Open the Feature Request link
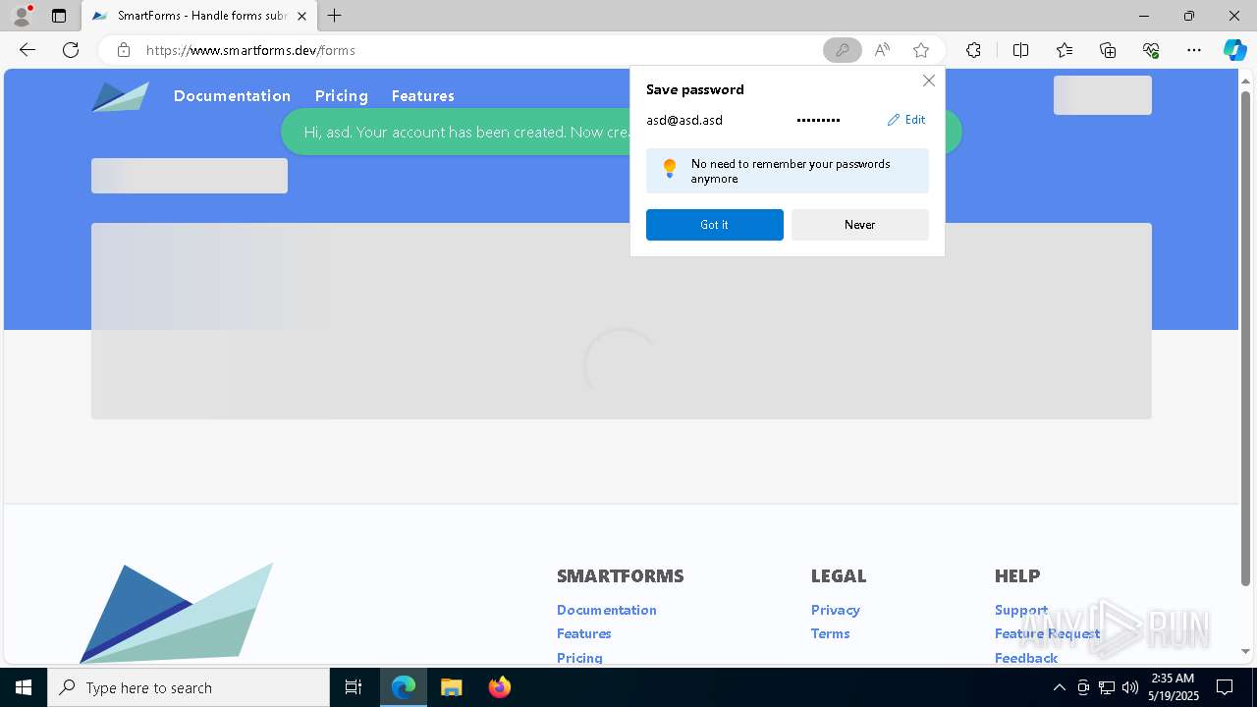Screen dimensions: 1257x707 click(1048, 633)
